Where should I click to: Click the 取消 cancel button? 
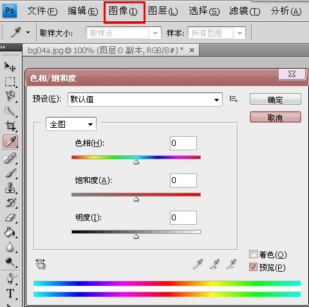click(x=276, y=118)
